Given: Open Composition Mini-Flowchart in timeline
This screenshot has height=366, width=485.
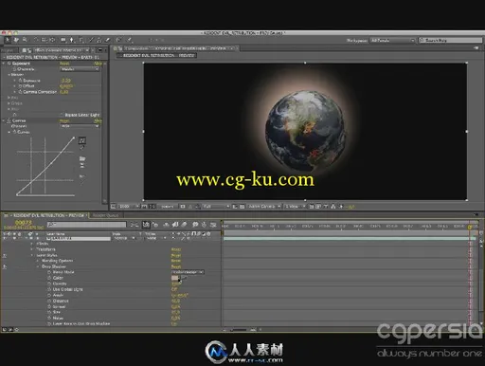Looking at the screenshot, I should [135, 225].
